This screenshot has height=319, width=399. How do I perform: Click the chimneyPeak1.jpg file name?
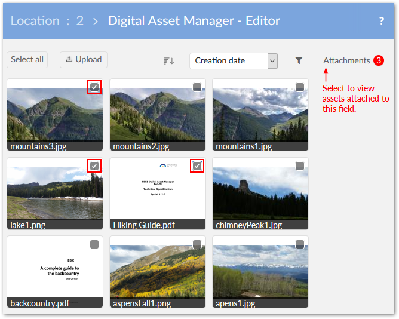pyautogui.click(x=249, y=225)
